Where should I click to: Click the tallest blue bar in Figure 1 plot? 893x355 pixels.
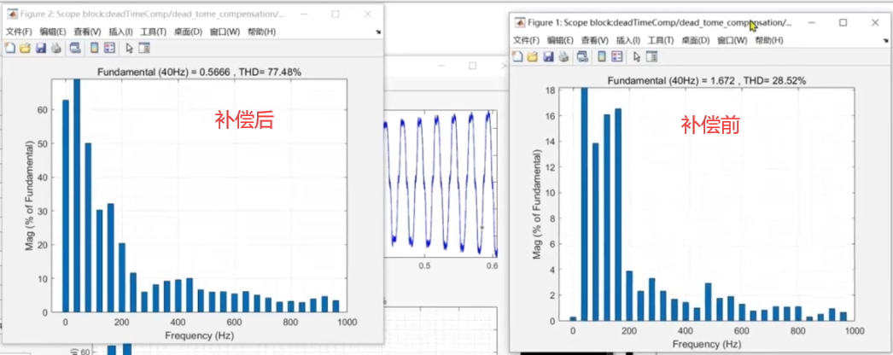coord(584,205)
